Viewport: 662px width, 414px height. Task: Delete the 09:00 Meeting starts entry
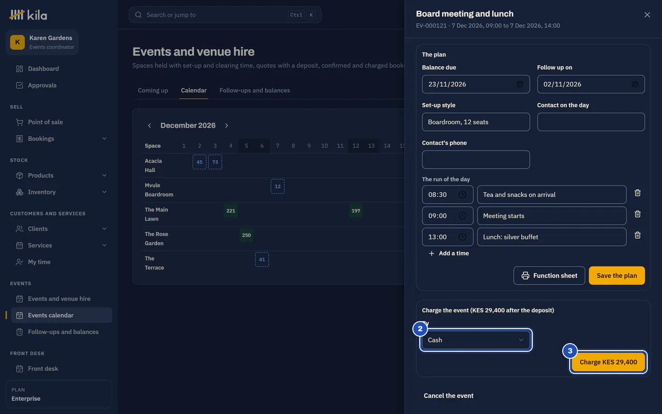pyautogui.click(x=638, y=214)
